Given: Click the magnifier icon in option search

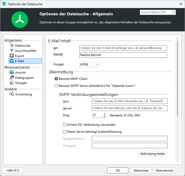Looking at the screenshot, I should [x=173, y=12].
